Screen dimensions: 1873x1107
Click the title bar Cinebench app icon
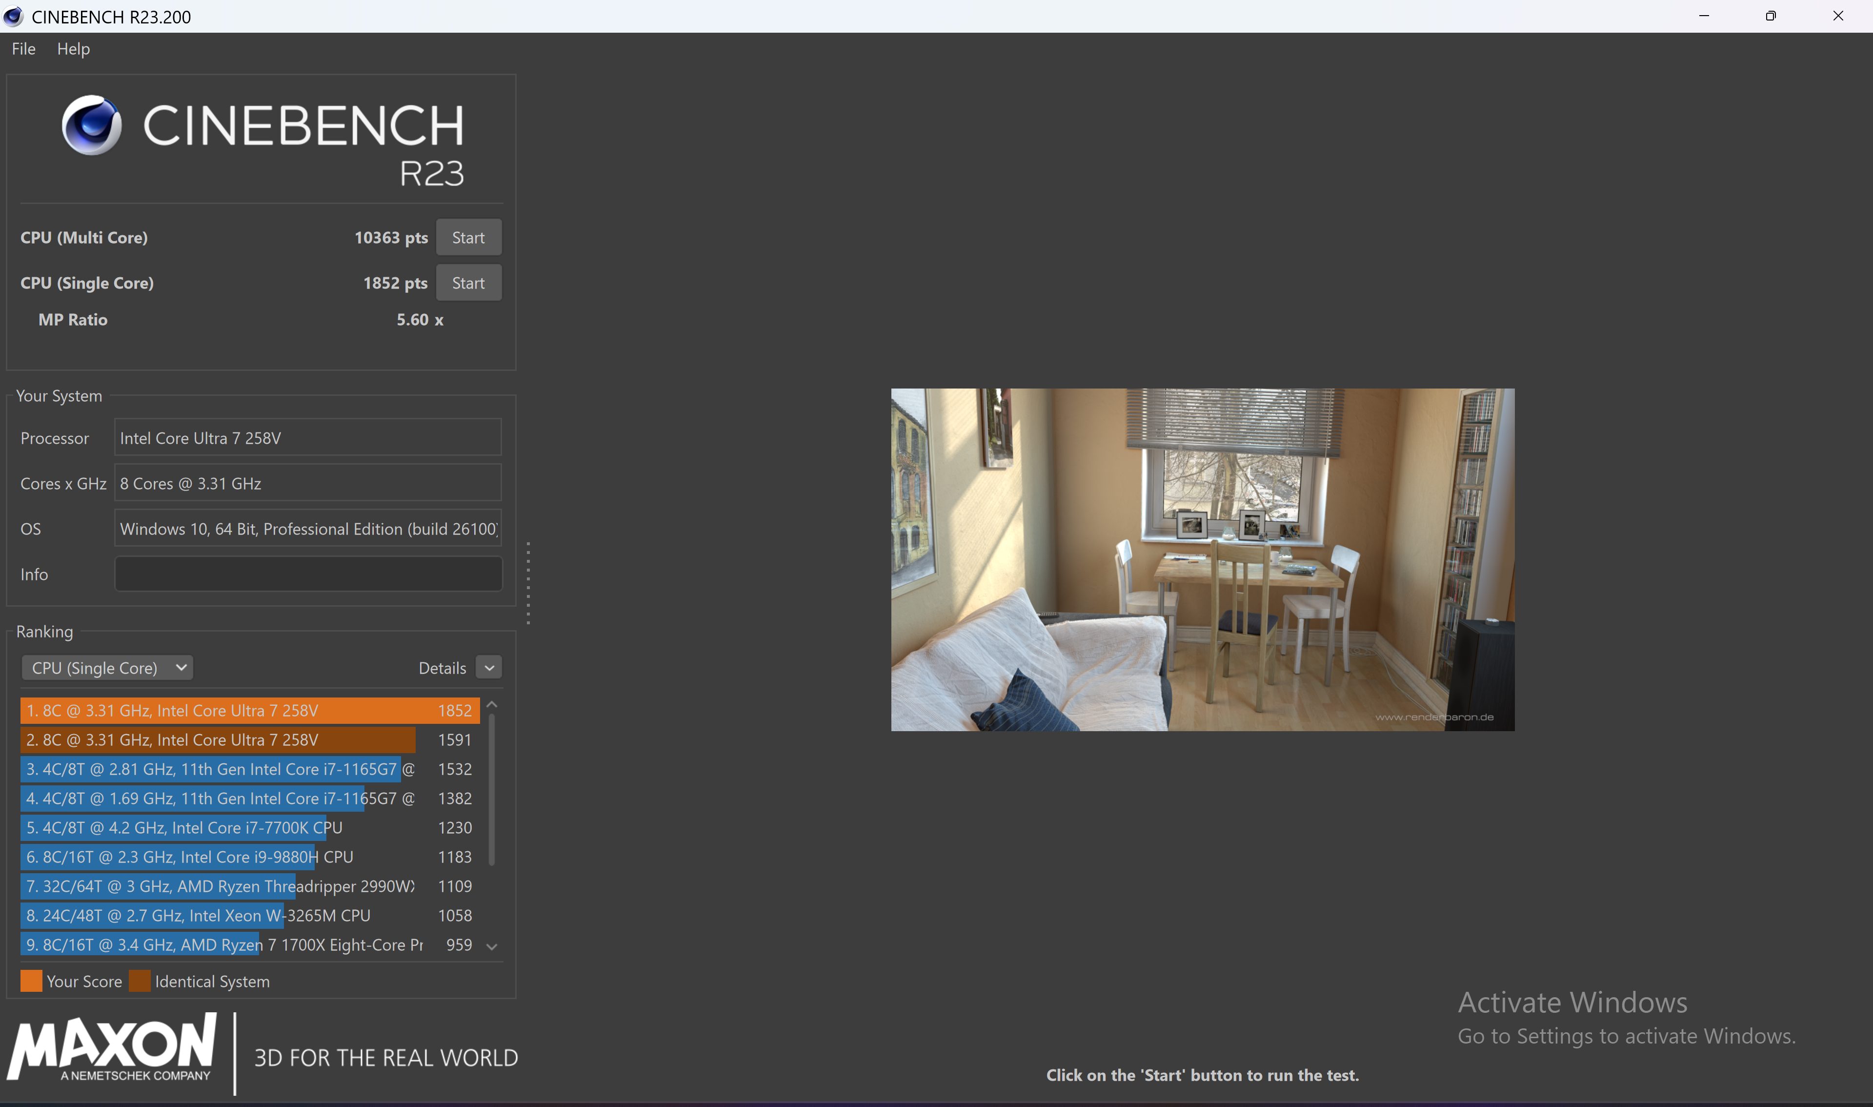14,17
